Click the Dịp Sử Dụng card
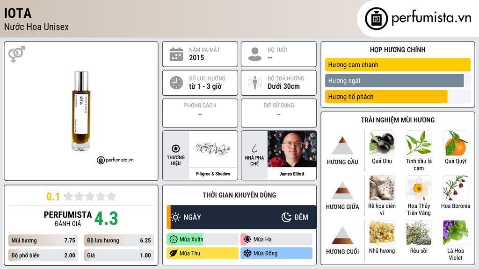Viewport: 479px width, 269px height. tap(279, 113)
